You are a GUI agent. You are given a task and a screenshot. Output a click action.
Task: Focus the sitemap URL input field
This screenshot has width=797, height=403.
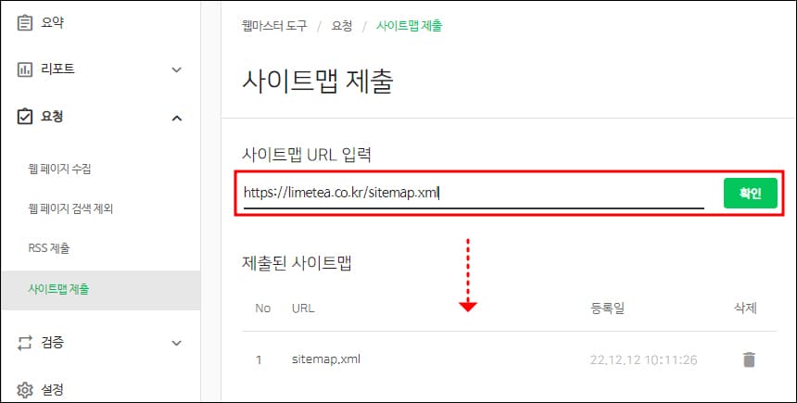click(x=474, y=194)
